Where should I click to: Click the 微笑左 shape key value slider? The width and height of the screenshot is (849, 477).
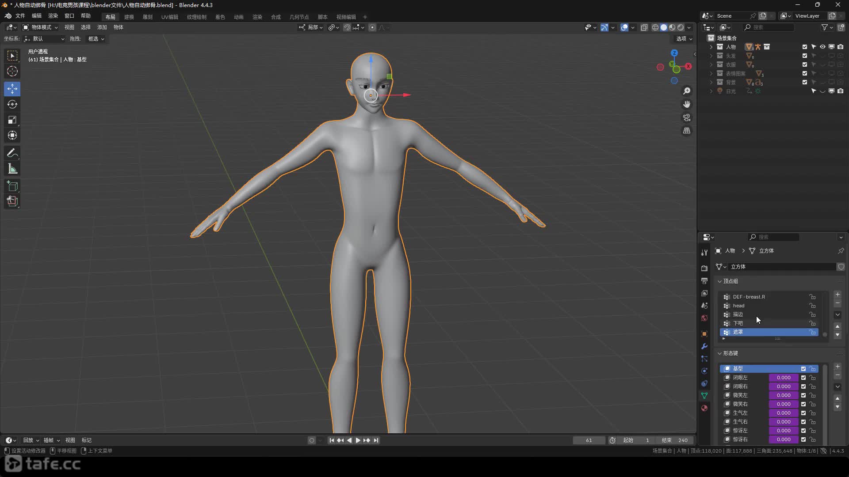tap(783, 395)
